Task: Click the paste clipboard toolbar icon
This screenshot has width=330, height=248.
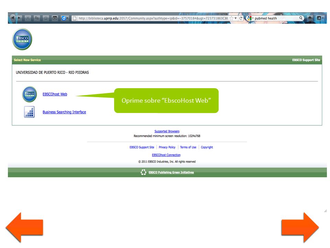Action: pos(46,18)
